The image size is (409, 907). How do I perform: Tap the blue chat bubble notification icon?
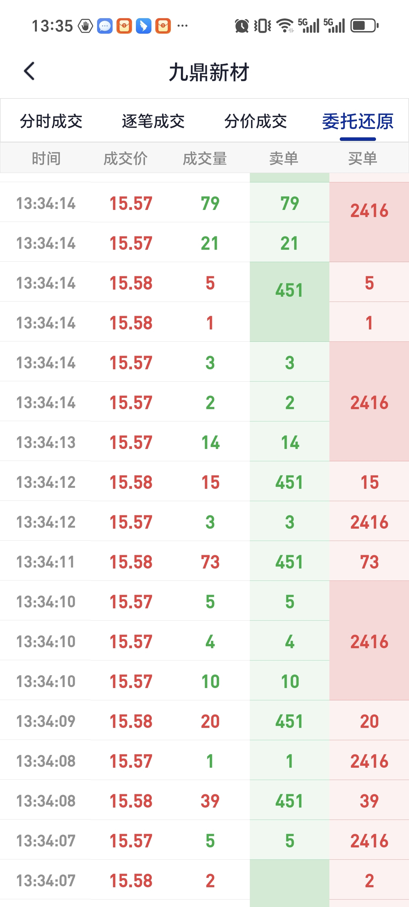(x=105, y=26)
